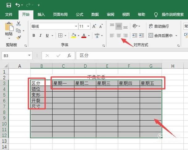Open the undo history dropdown arrow

[22, 5]
